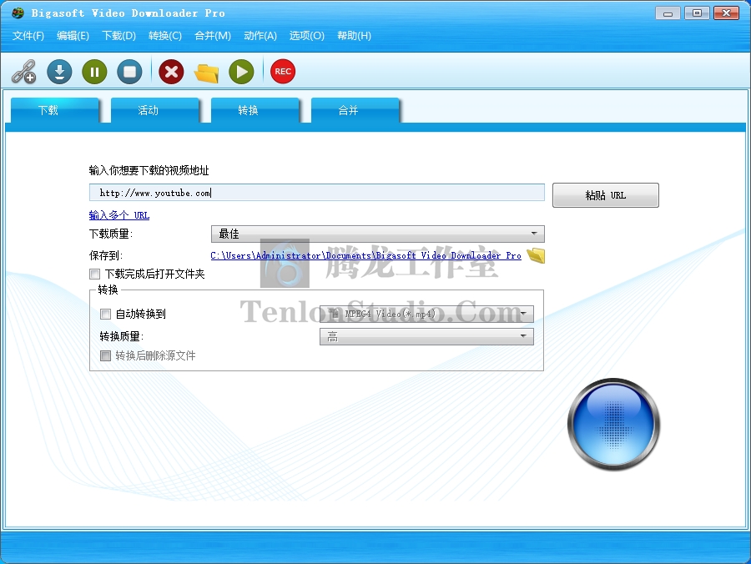Close the Bigasoft Video Downloader window
Screen dimensions: 751x564
click(x=726, y=13)
